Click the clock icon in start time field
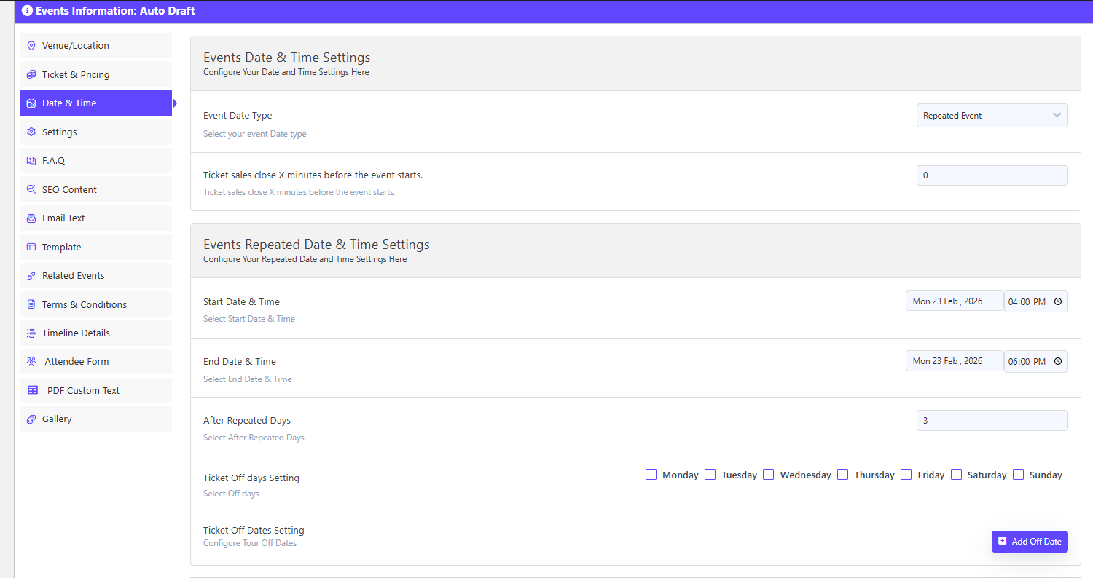This screenshot has height=578, width=1093. coord(1058,301)
